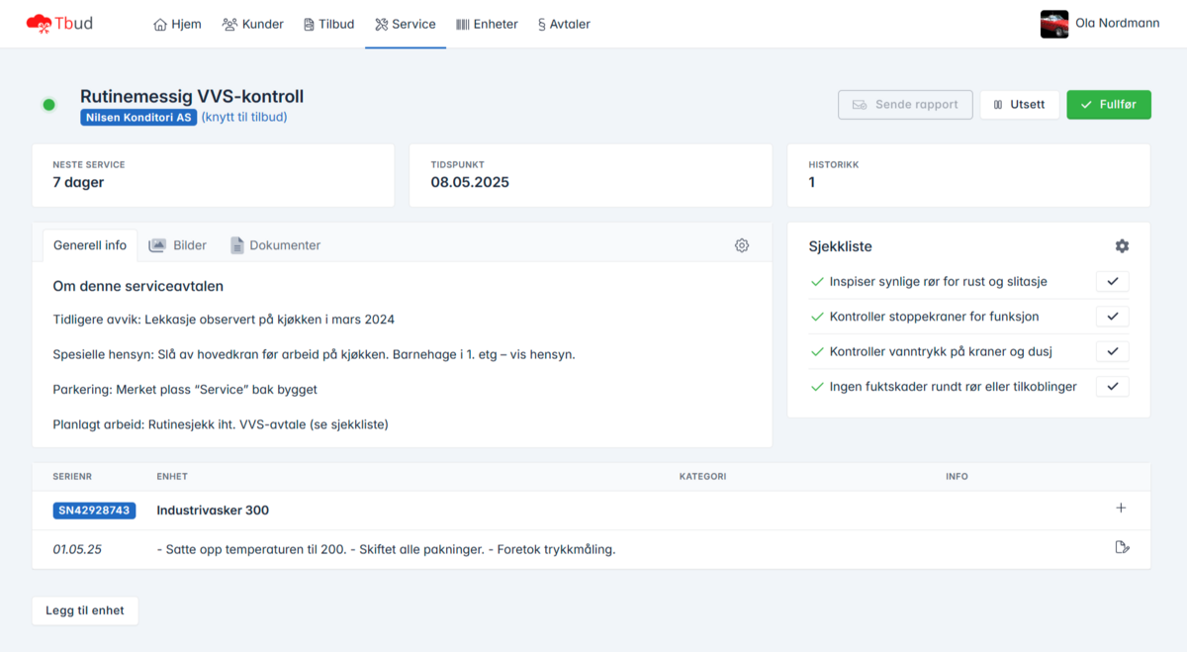Open the Enheter menu item
Screen dimensions: 1187x652
(x=487, y=24)
